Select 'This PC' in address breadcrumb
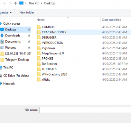The height and width of the screenshot is (123, 131). point(33,3)
